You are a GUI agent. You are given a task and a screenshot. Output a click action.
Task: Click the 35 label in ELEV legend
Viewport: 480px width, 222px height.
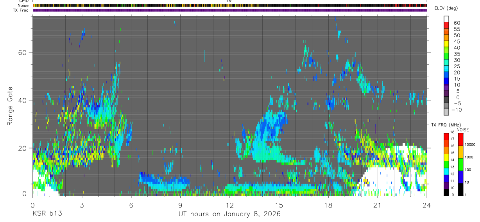457,54
